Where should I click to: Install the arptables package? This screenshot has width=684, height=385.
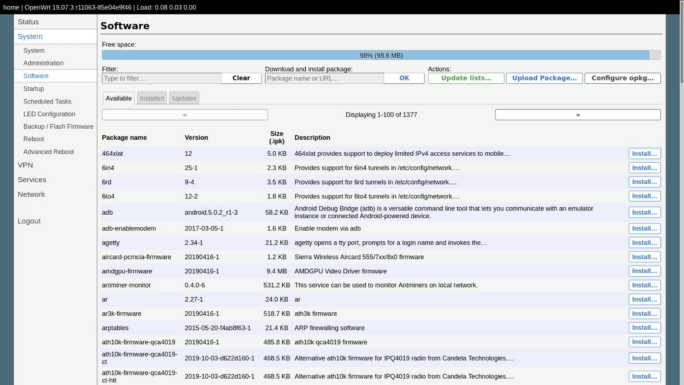pos(645,328)
